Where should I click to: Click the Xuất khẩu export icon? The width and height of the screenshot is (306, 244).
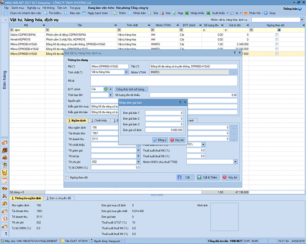209,13
